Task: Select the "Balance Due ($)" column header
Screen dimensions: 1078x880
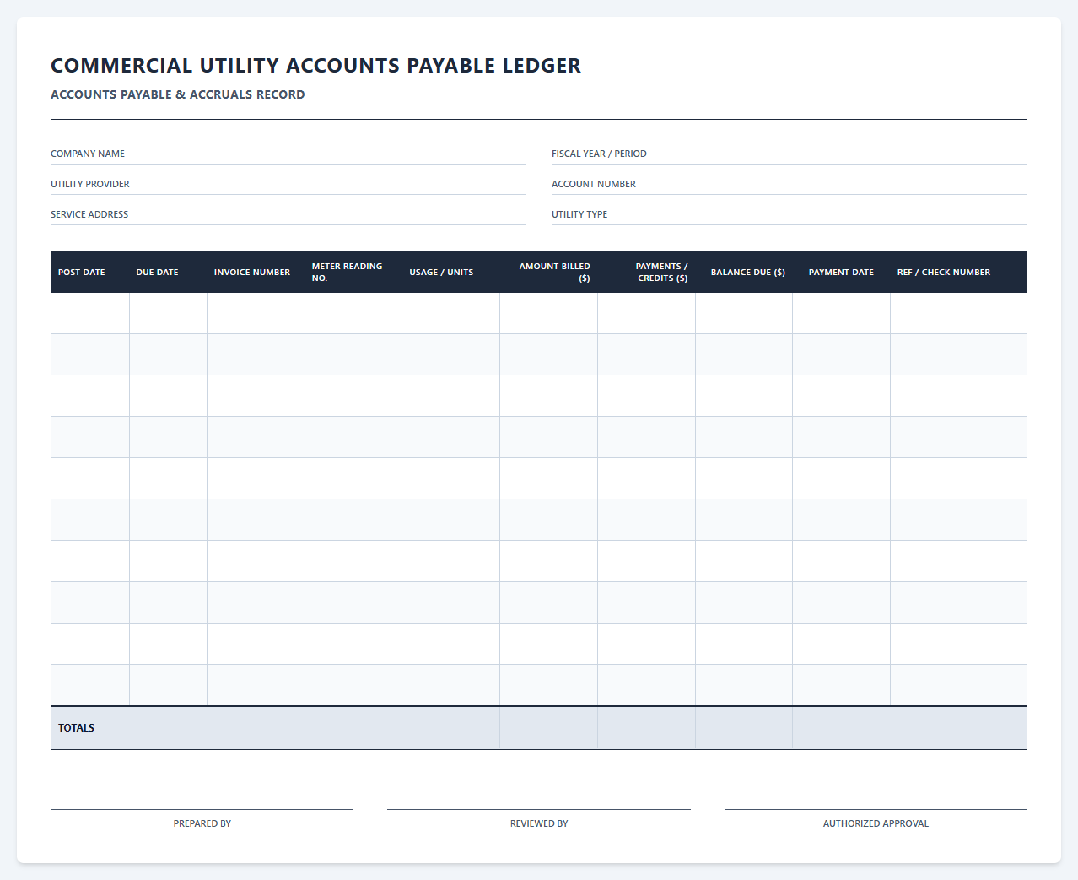Action: pyautogui.click(x=744, y=272)
